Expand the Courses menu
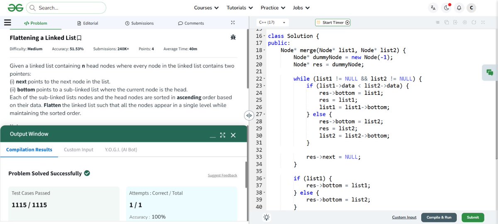The image size is (498, 224). click(x=206, y=8)
